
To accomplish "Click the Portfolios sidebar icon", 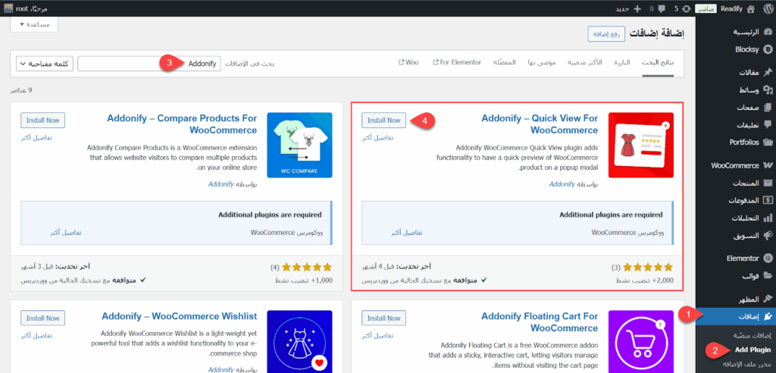I will (x=768, y=143).
